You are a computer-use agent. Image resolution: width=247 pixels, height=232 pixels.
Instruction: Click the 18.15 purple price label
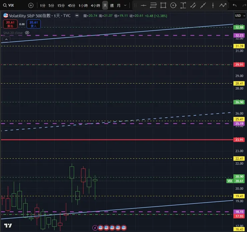point(239,212)
